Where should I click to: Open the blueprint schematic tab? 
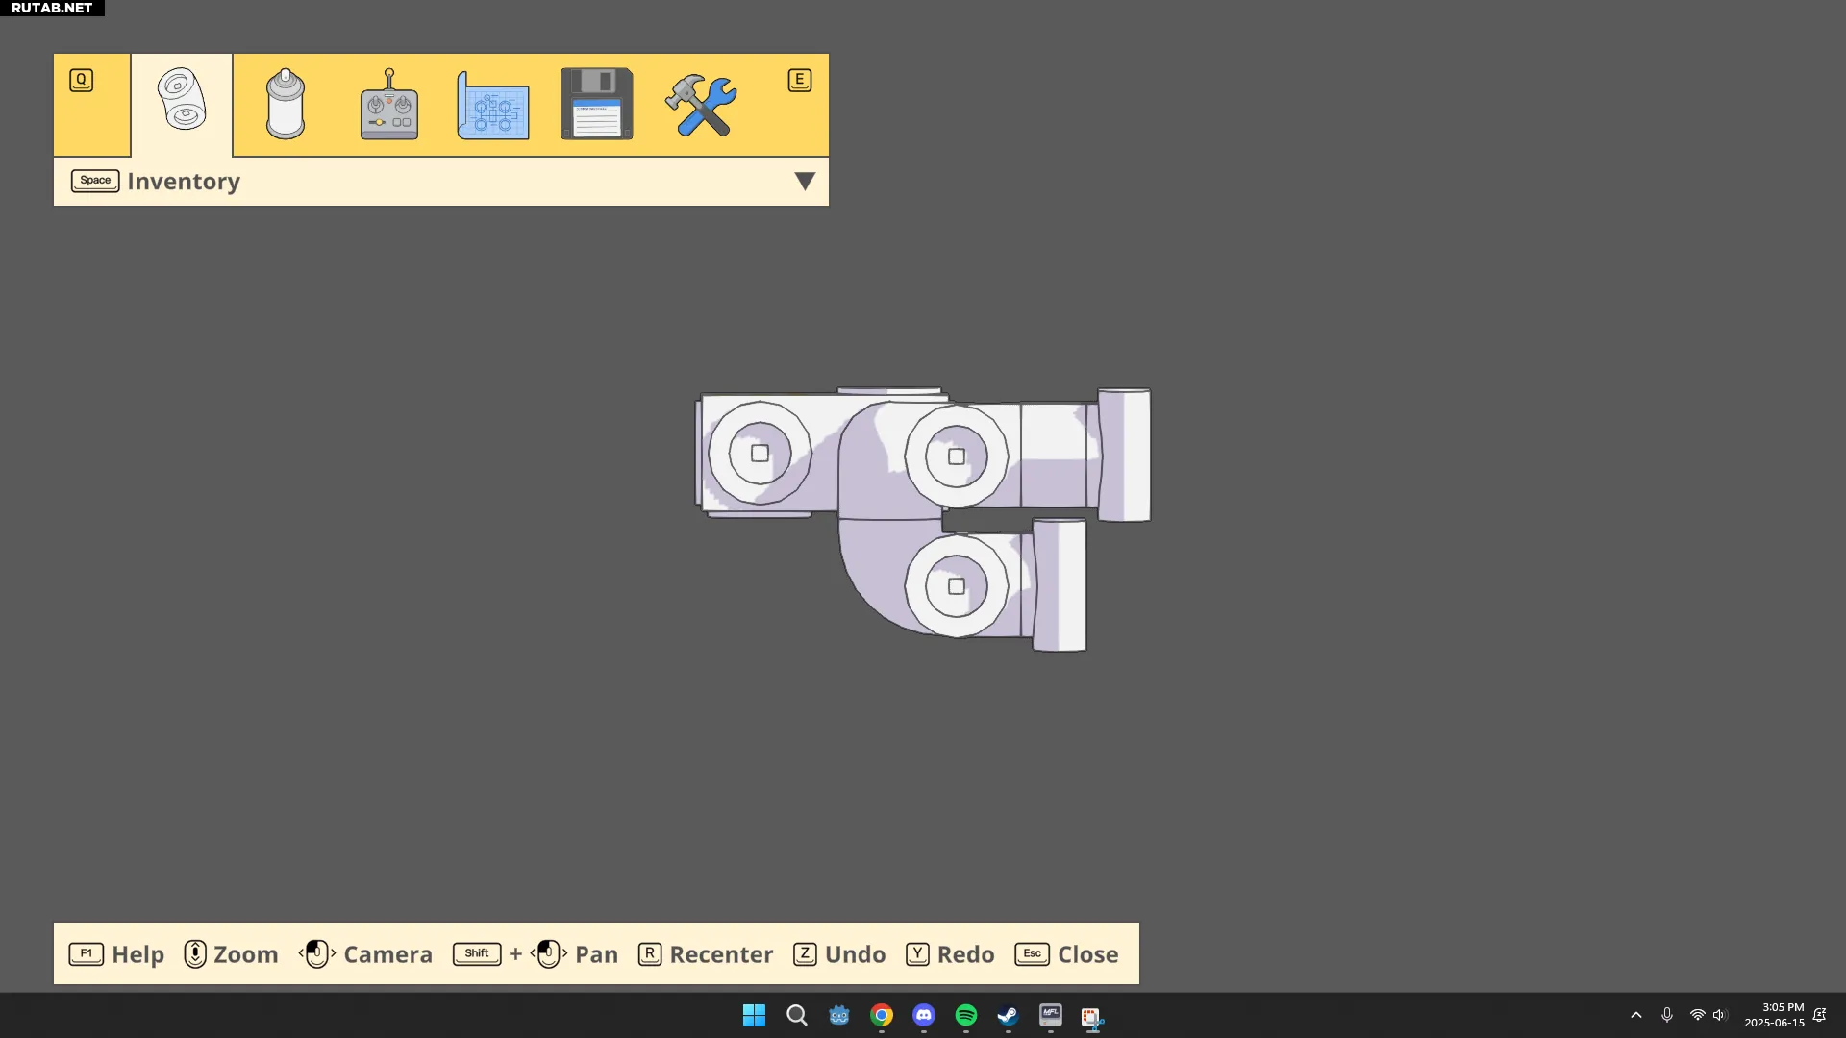[493, 106]
